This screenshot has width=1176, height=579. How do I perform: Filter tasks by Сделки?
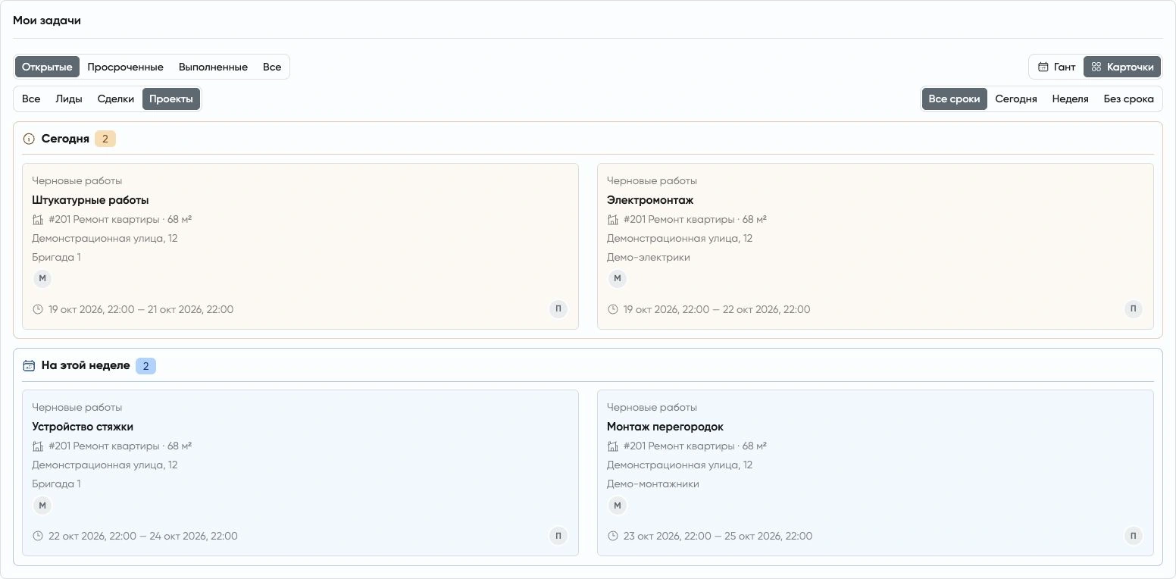pyautogui.click(x=116, y=99)
